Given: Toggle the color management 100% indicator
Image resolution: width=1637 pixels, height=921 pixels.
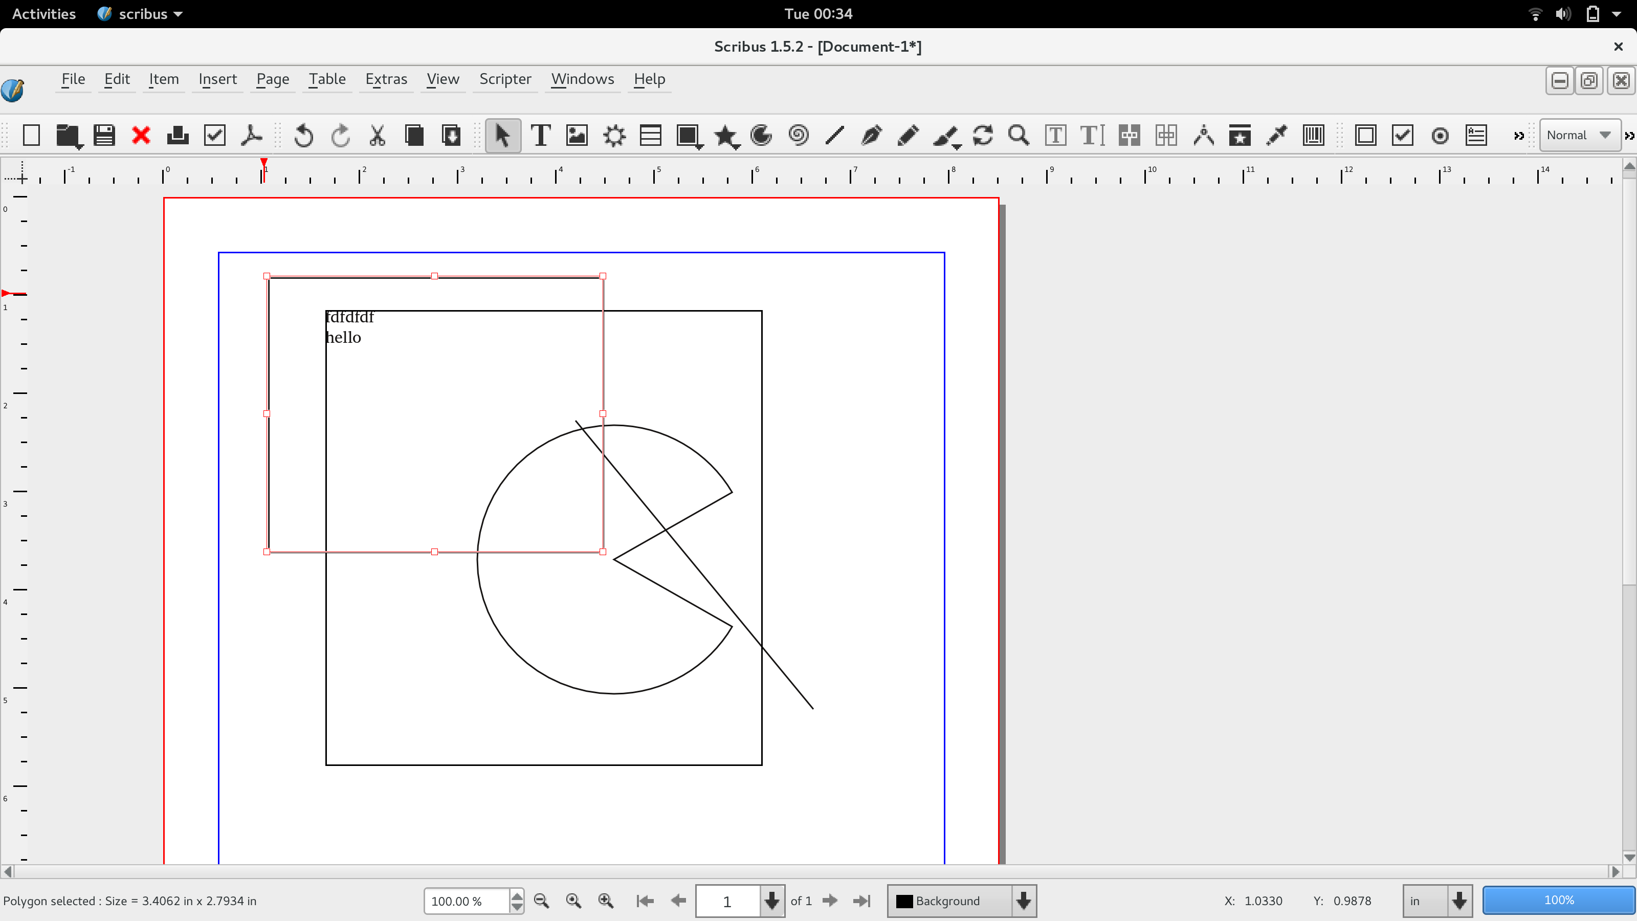Looking at the screenshot, I should coord(1558,900).
